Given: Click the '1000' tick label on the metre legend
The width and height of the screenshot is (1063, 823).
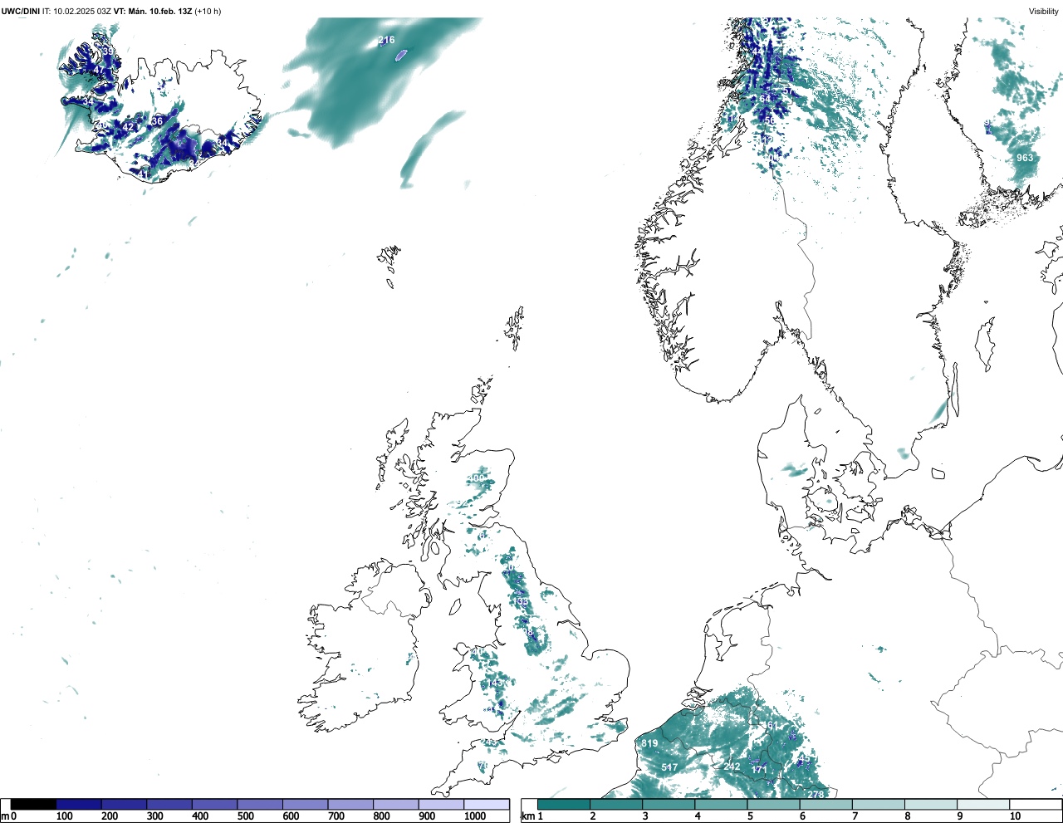Looking at the screenshot, I should click(x=475, y=816).
